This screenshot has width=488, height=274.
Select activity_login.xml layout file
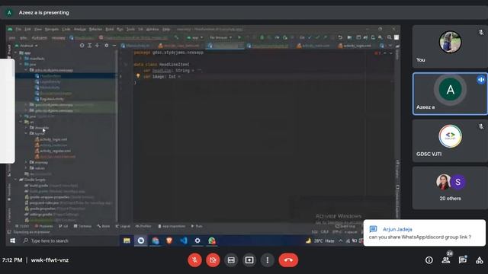click(x=51, y=139)
